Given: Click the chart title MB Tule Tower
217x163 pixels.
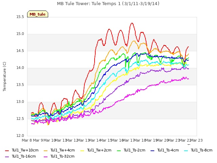Looking at the screenshot, I should [108, 4].
